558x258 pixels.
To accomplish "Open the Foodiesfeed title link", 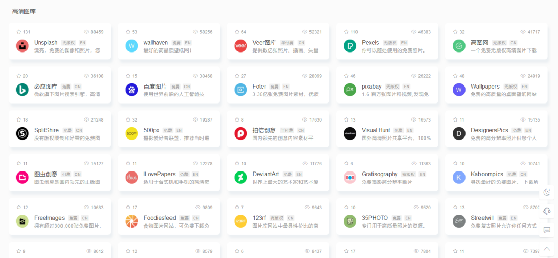I will (160, 218).
